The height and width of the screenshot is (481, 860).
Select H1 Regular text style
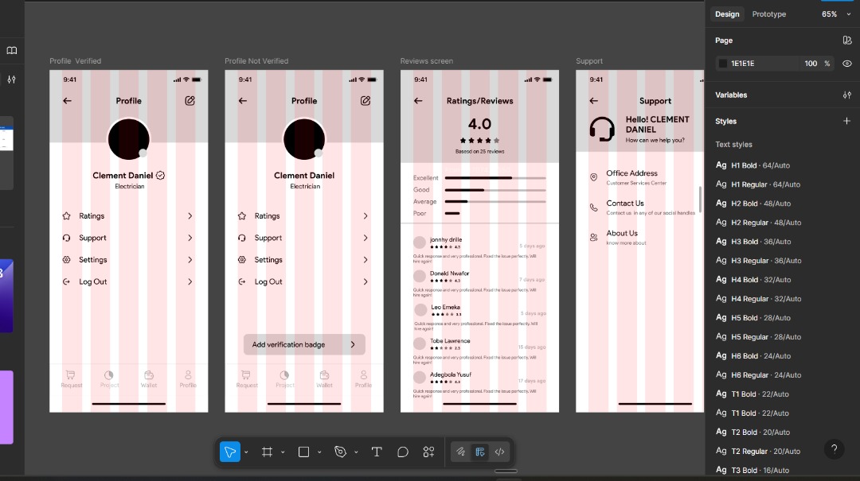765,184
